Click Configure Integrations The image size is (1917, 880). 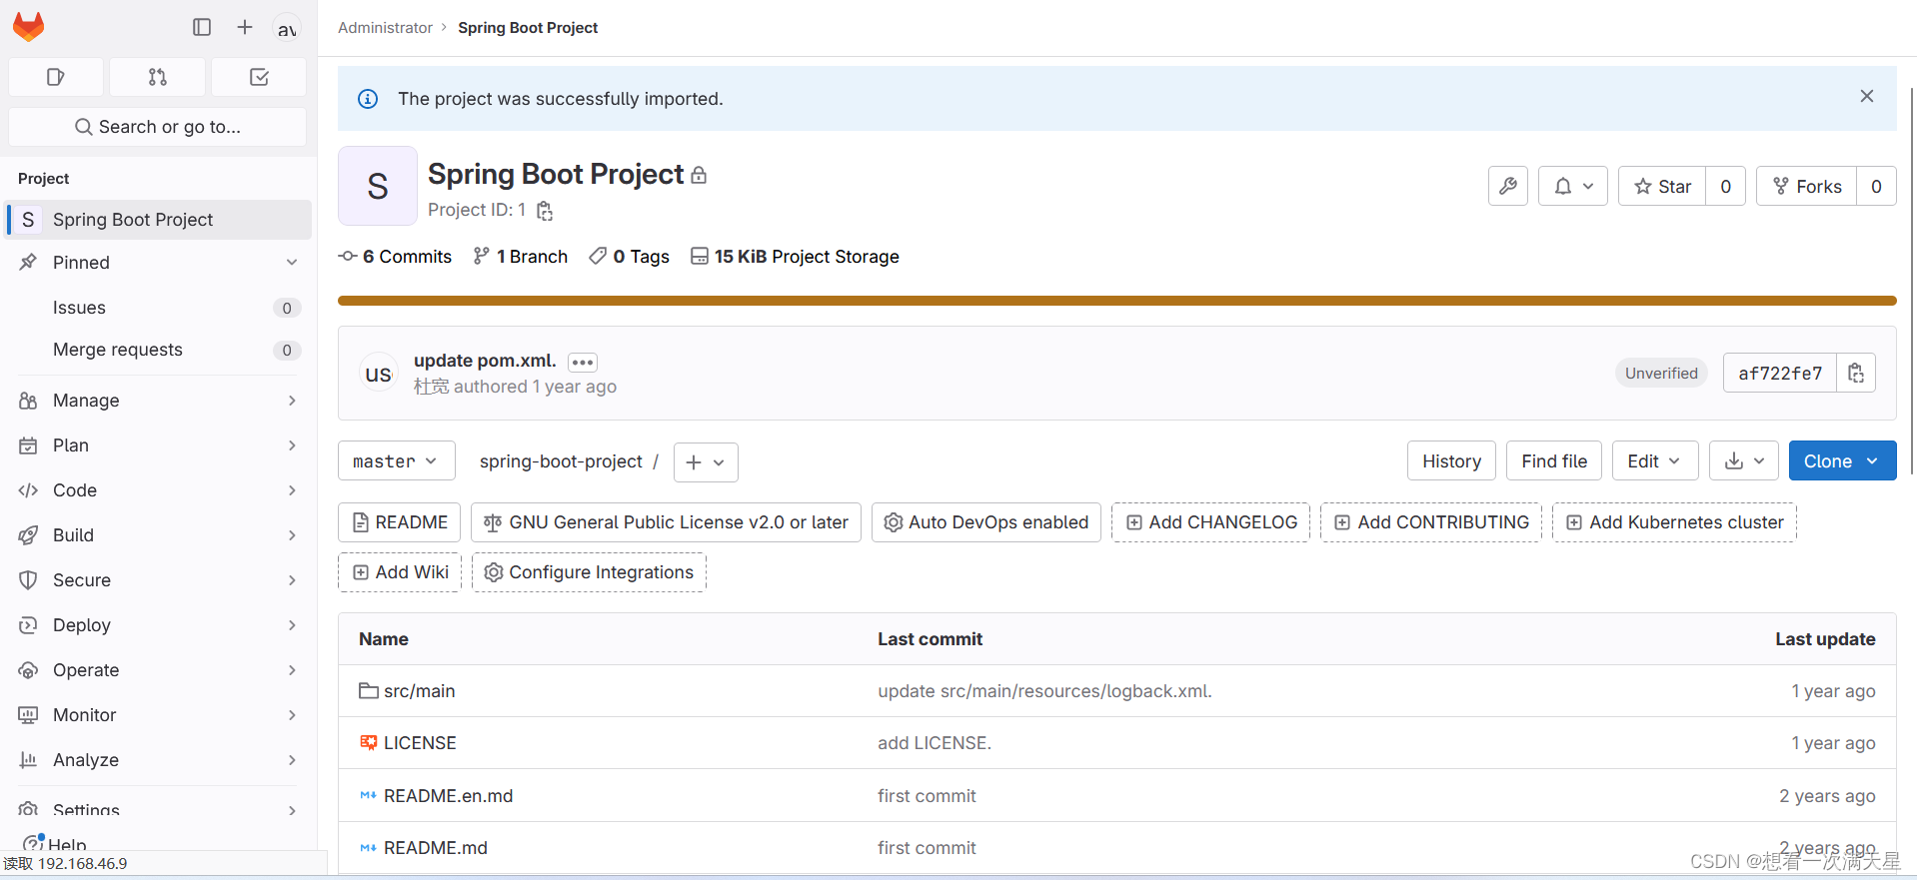(589, 572)
